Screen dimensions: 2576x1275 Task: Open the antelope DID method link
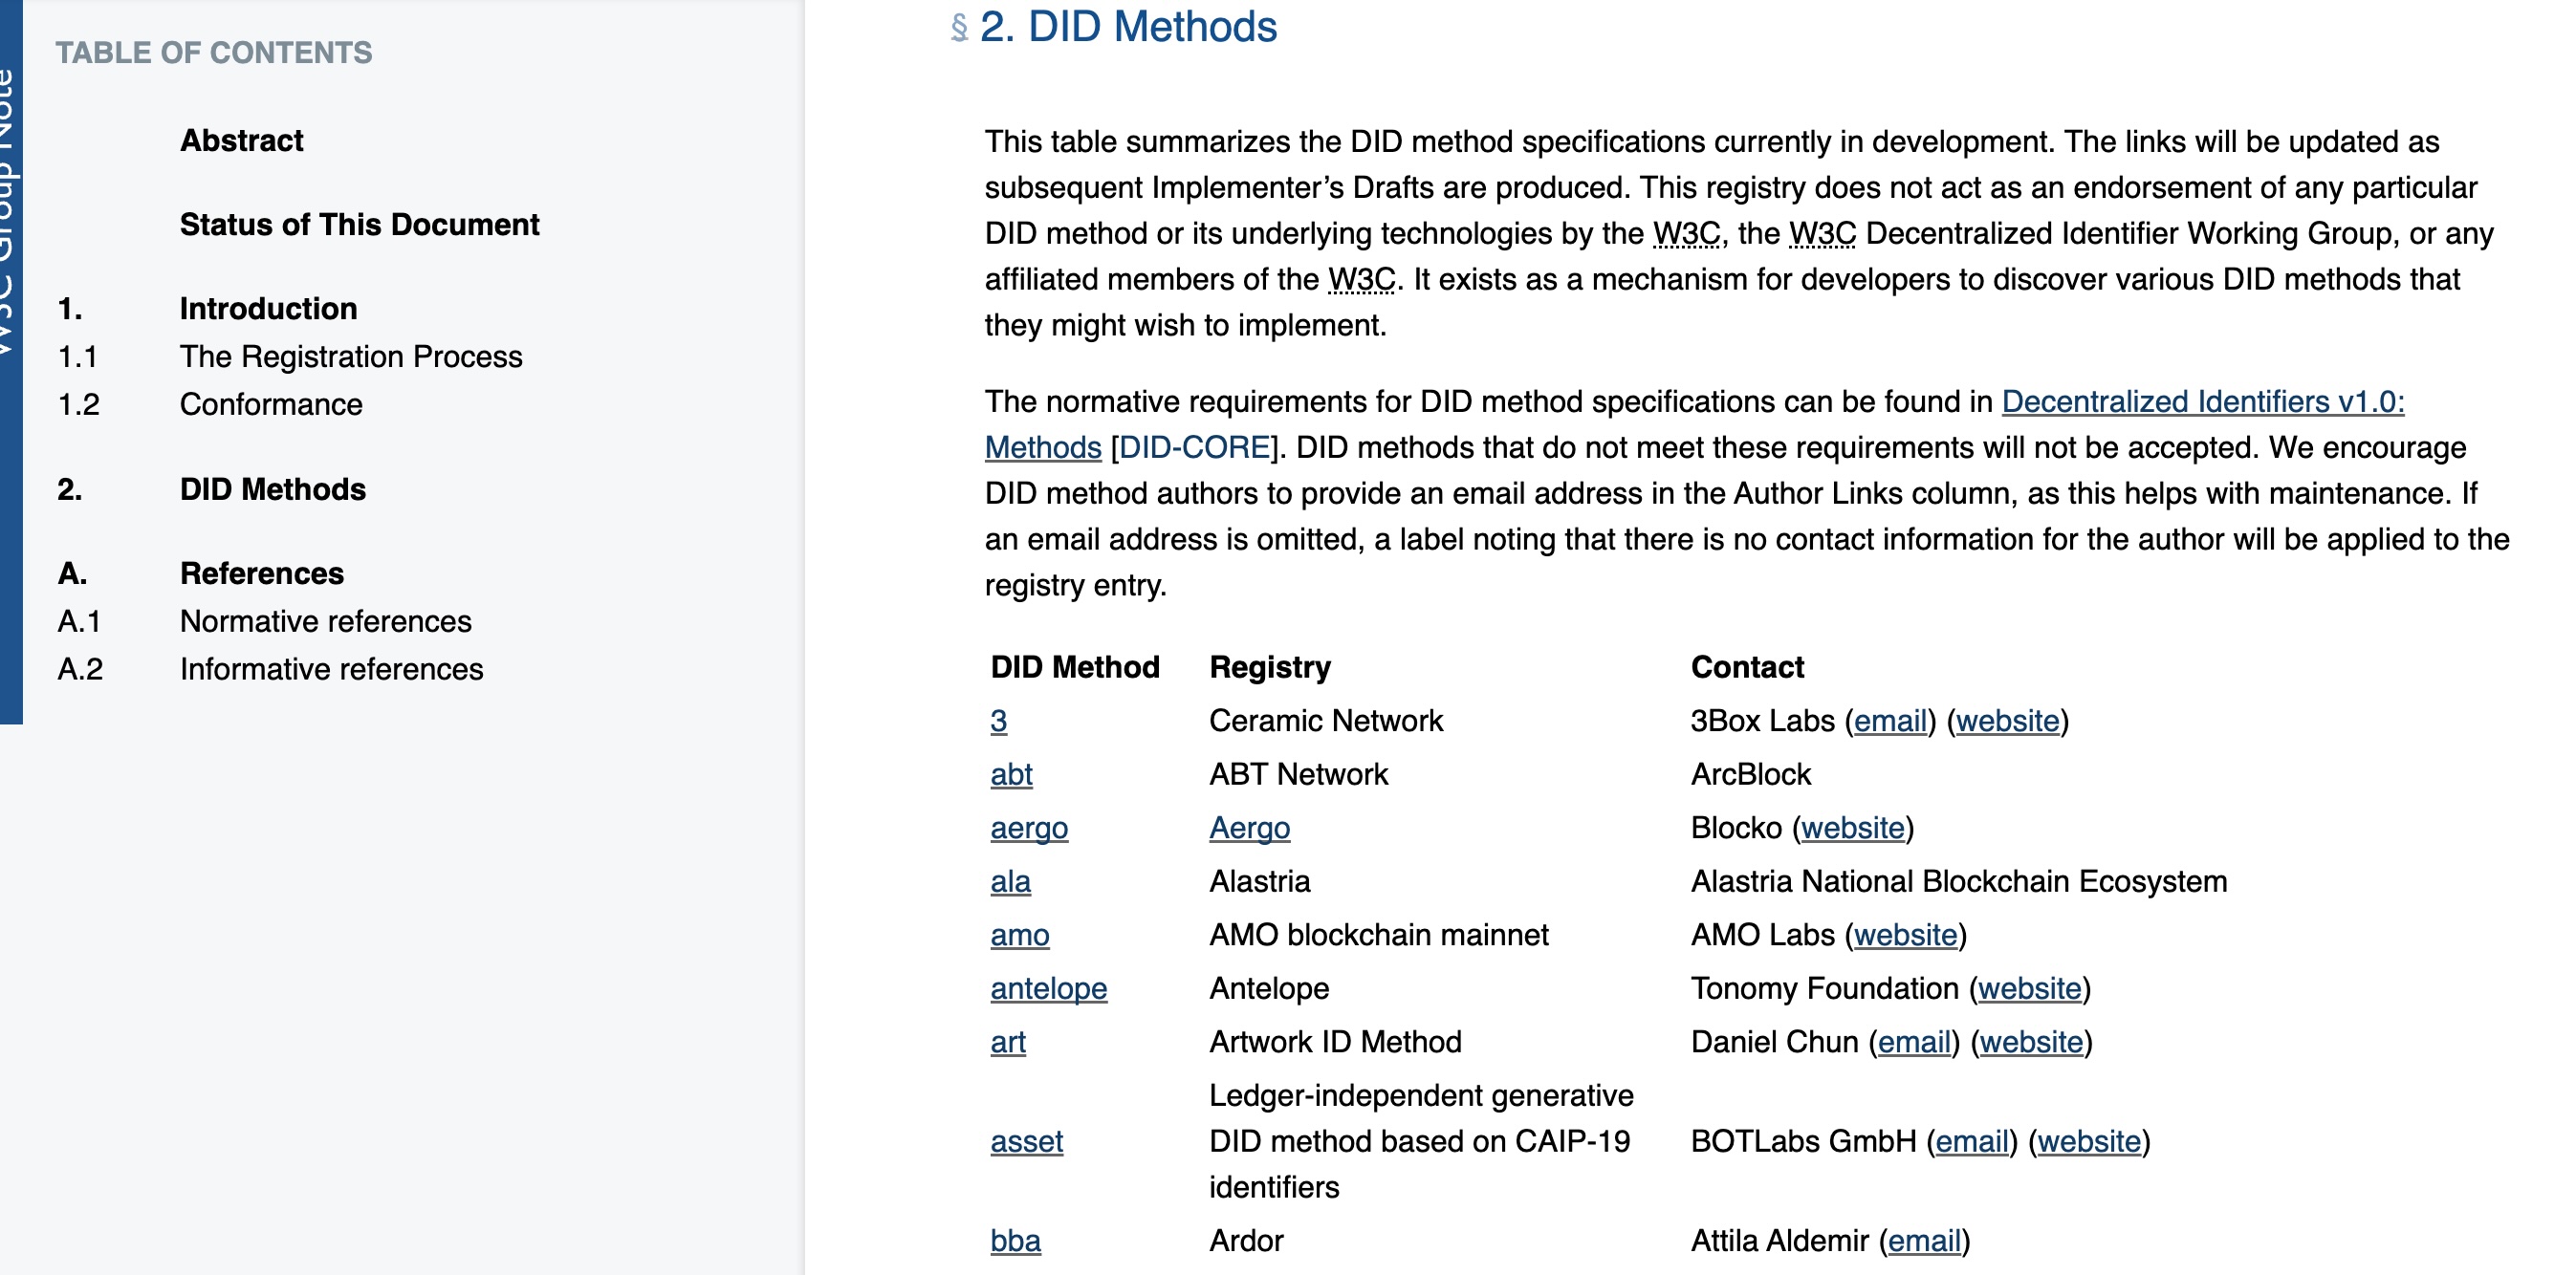[x=1048, y=989]
